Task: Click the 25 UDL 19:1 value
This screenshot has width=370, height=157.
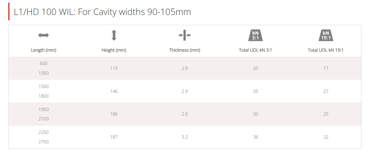Action: (326, 114)
